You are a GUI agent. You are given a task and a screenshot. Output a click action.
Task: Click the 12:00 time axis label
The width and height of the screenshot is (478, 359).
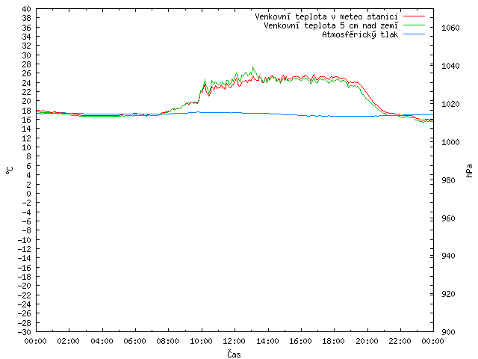point(235,341)
